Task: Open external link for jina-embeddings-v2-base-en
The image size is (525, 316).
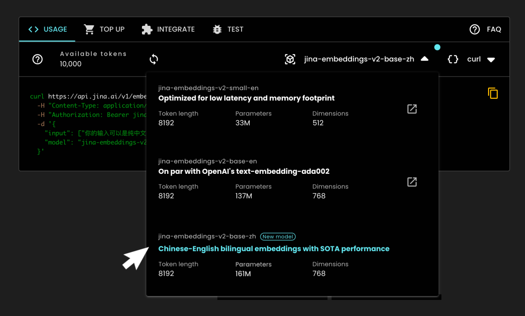Action: pos(412,182)
